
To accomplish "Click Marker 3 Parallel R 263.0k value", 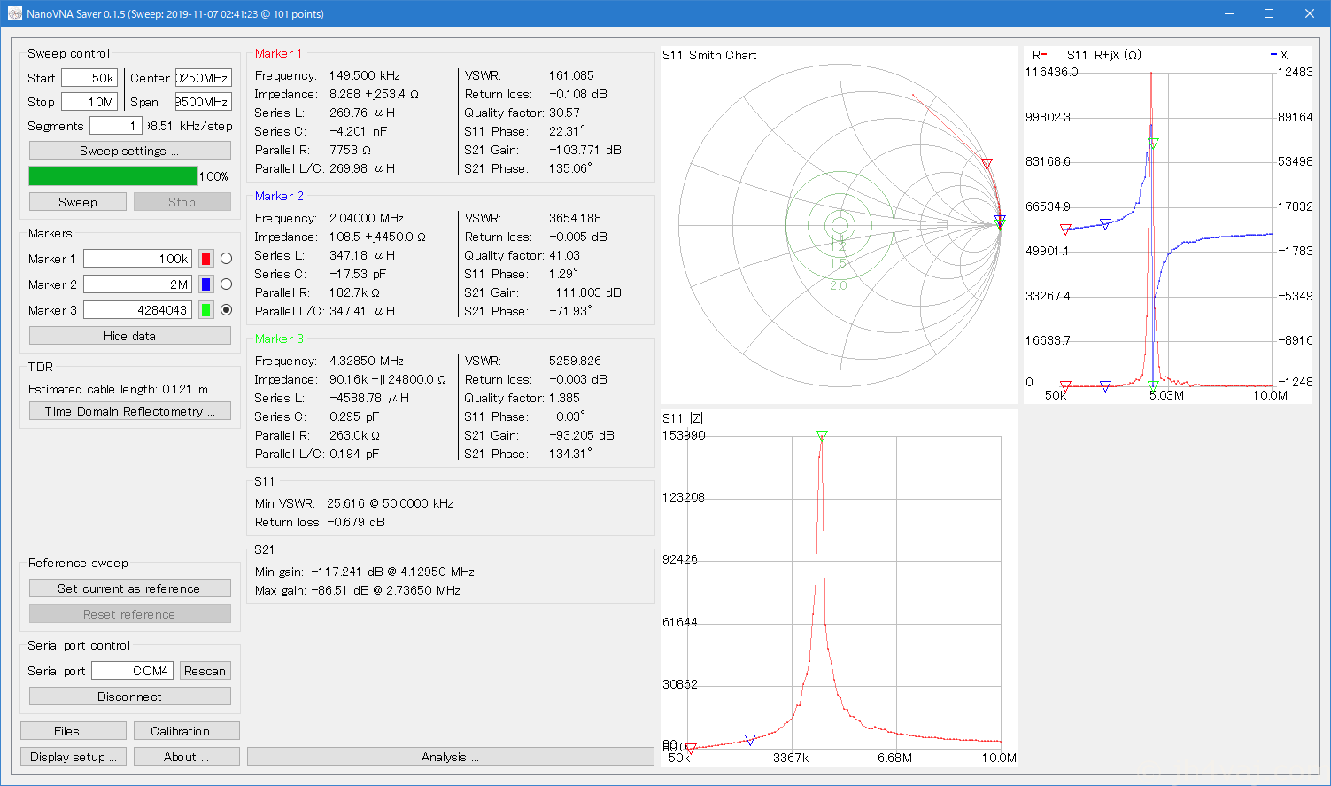I will [x=355, y=435].
